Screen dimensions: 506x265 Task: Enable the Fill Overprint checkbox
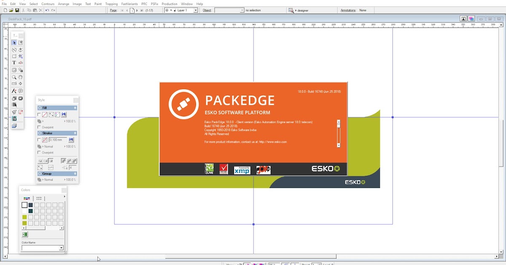(39, 127)
